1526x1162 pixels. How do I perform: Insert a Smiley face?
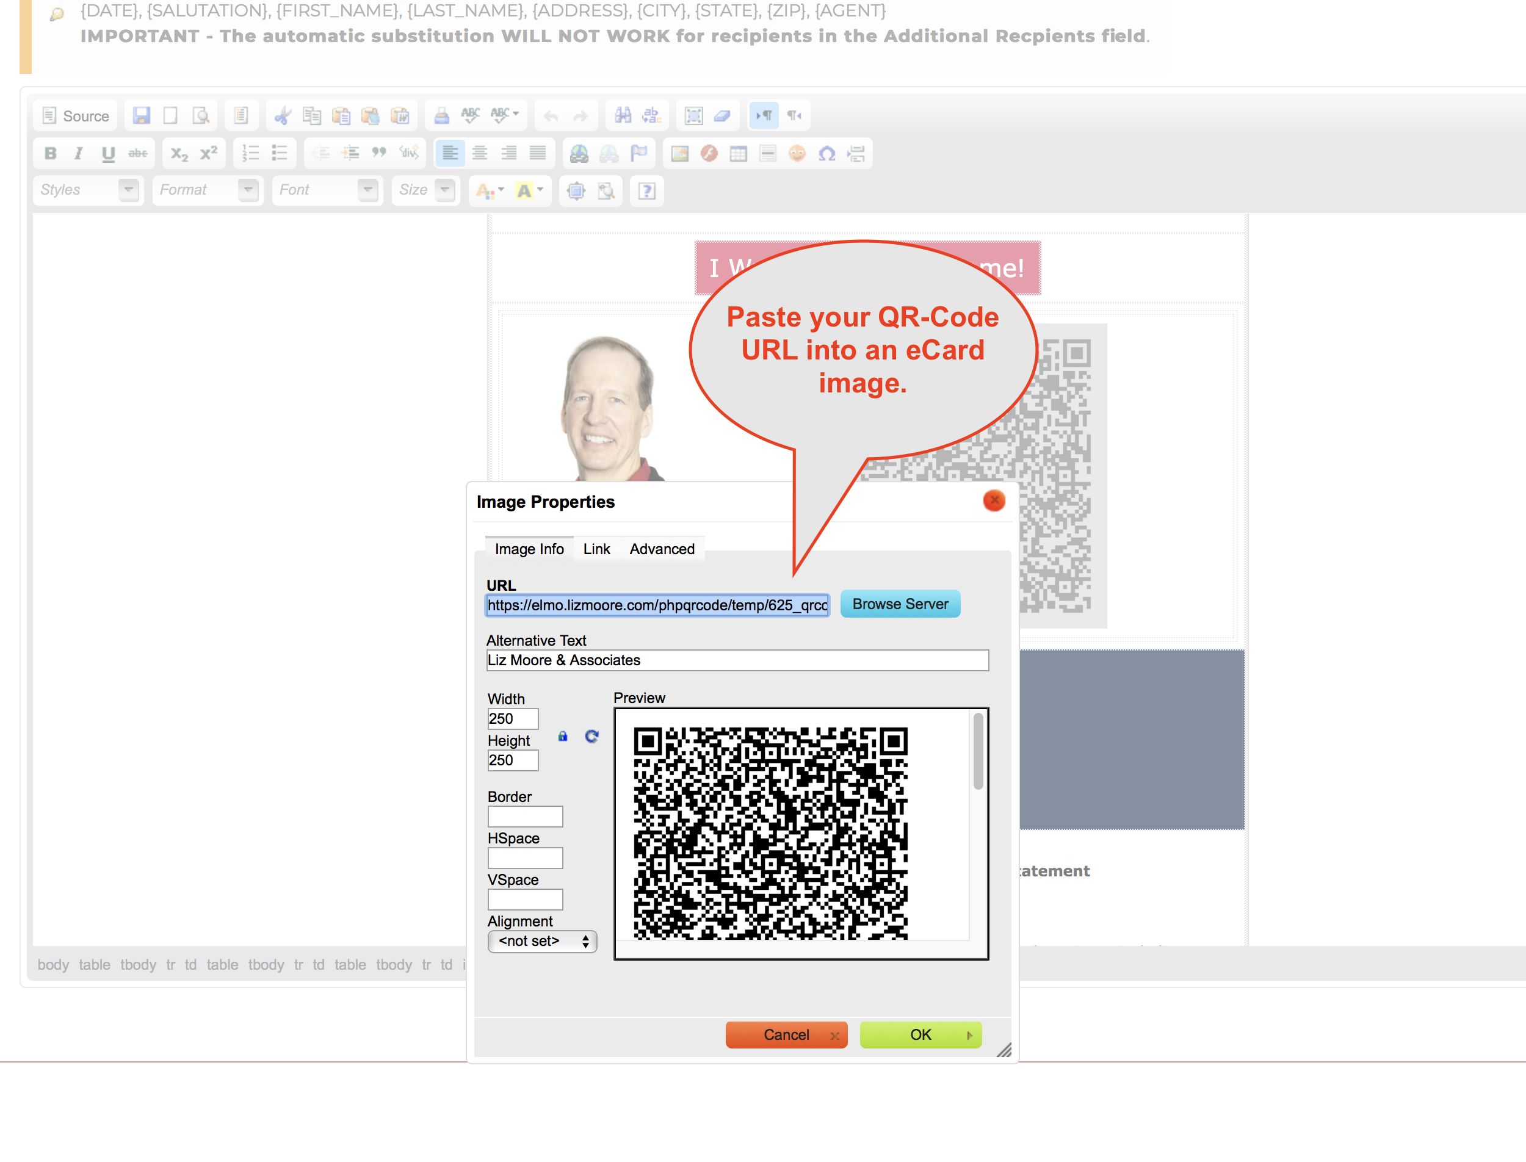tap(797, 154)
